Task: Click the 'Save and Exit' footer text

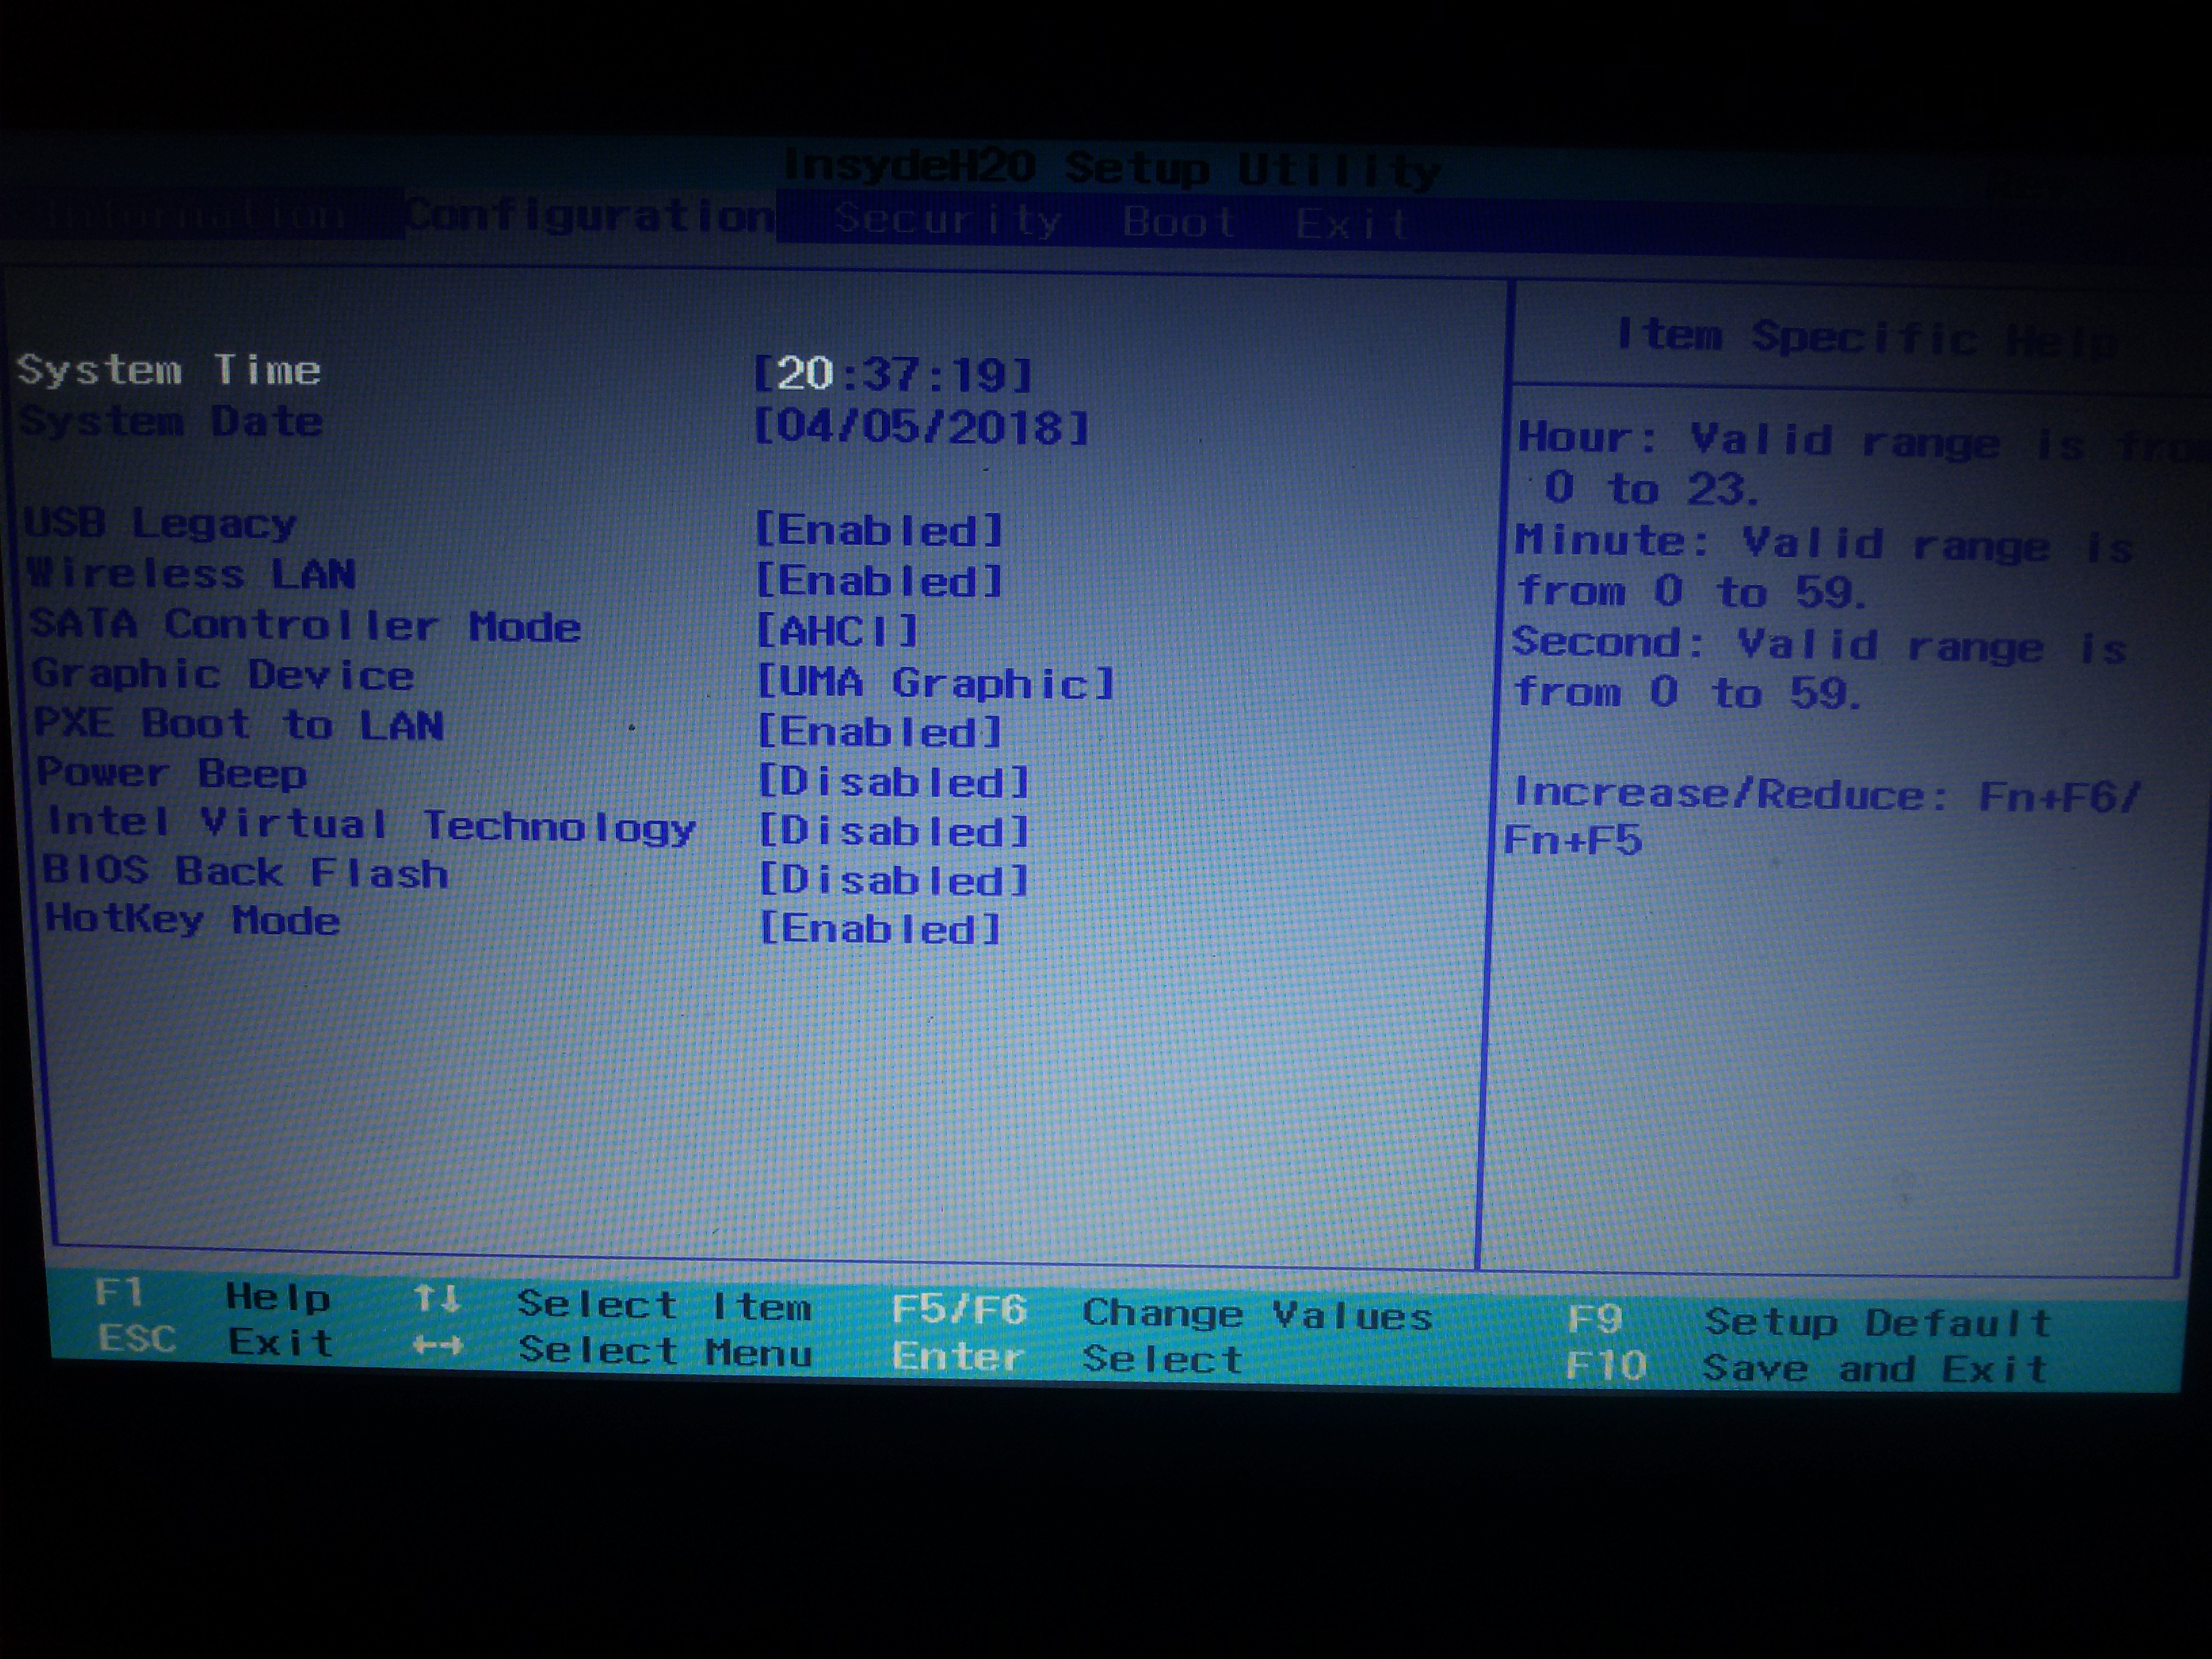Action: point(1876,1368)
